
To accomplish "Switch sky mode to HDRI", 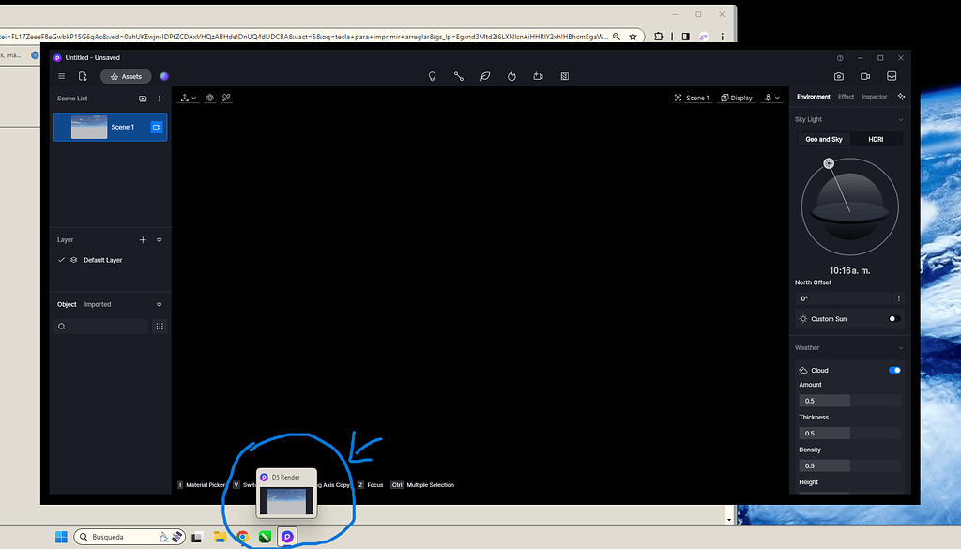I will [876, 139].
